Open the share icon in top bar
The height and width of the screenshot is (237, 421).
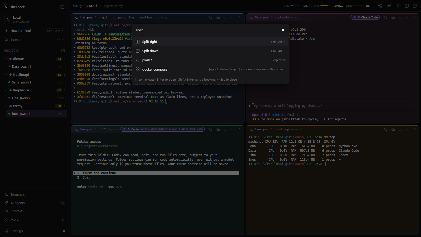380,6
